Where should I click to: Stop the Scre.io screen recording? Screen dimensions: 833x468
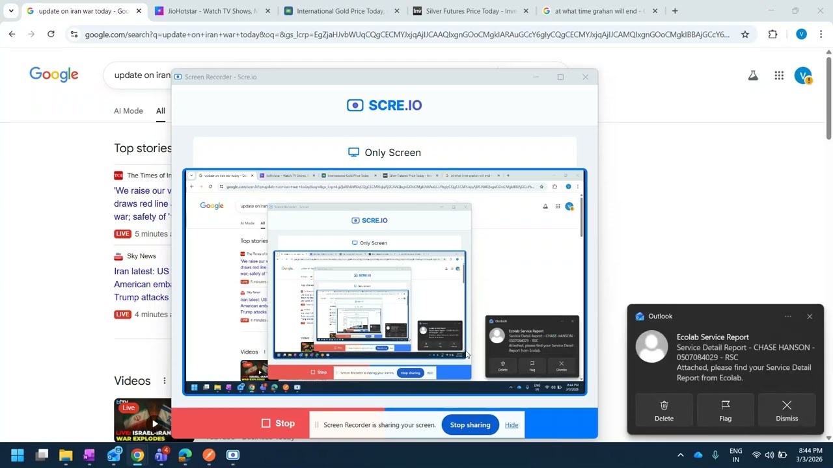pos(279,423)
